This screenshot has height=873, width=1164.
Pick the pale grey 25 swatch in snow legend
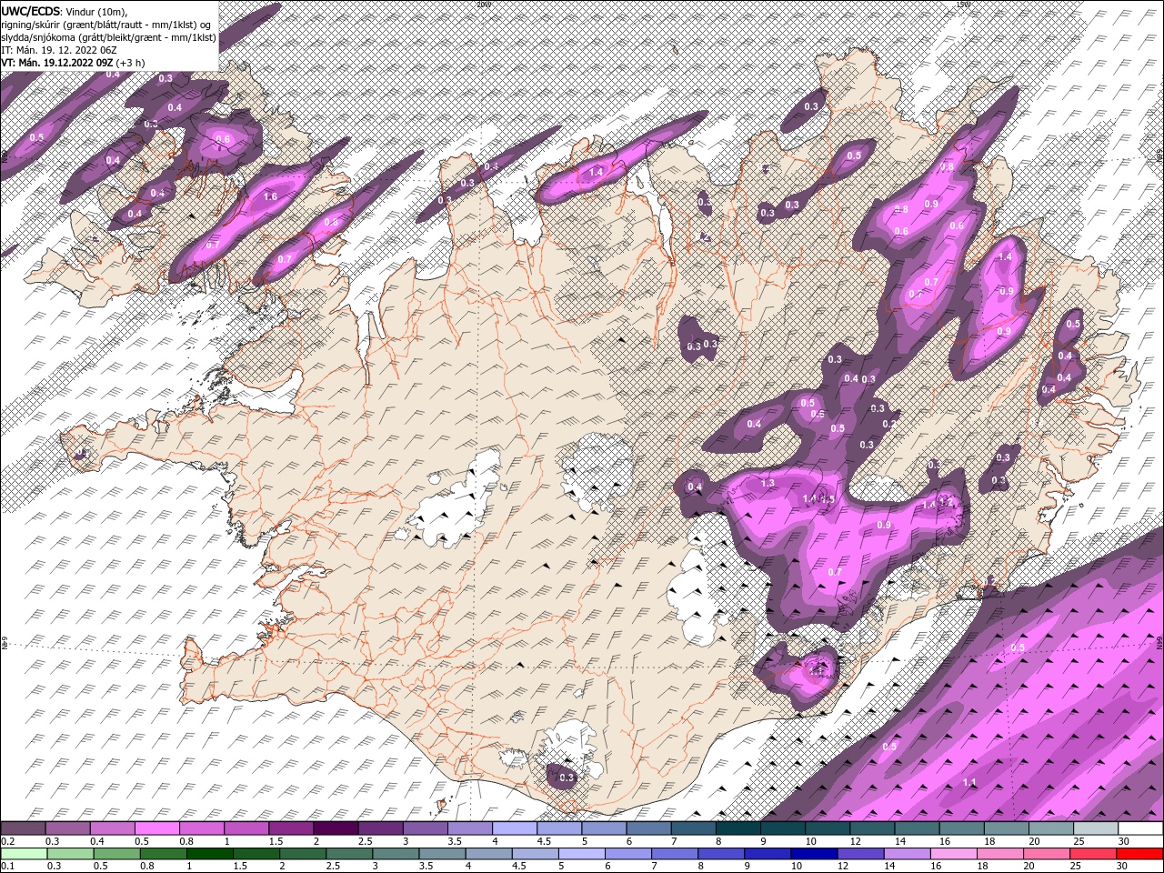coord(1096,828)
